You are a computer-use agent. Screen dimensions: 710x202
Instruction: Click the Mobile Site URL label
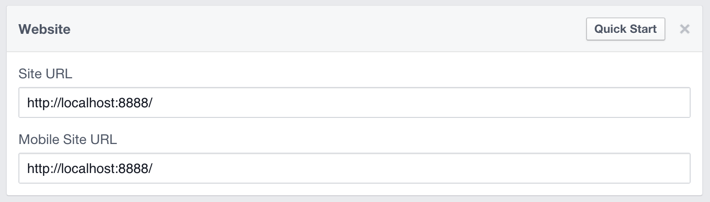click(68, 140)
